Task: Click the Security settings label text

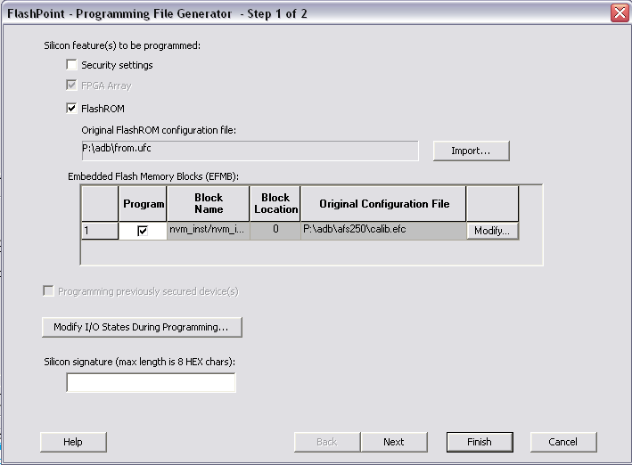Action: pos(117,65)
